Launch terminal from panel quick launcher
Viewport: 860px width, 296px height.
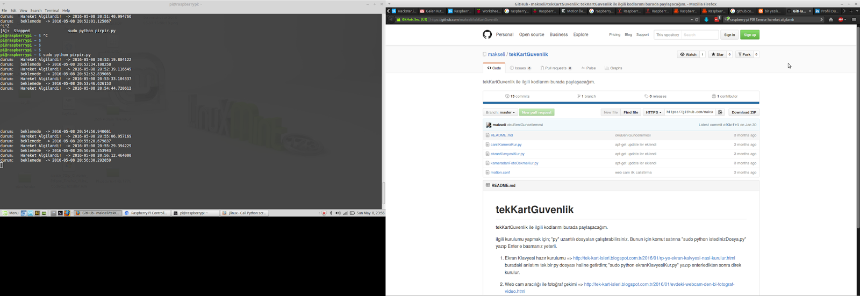[60, 213]
